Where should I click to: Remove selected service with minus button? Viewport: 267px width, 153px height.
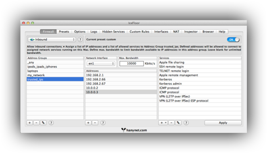[x=172, y=122]
